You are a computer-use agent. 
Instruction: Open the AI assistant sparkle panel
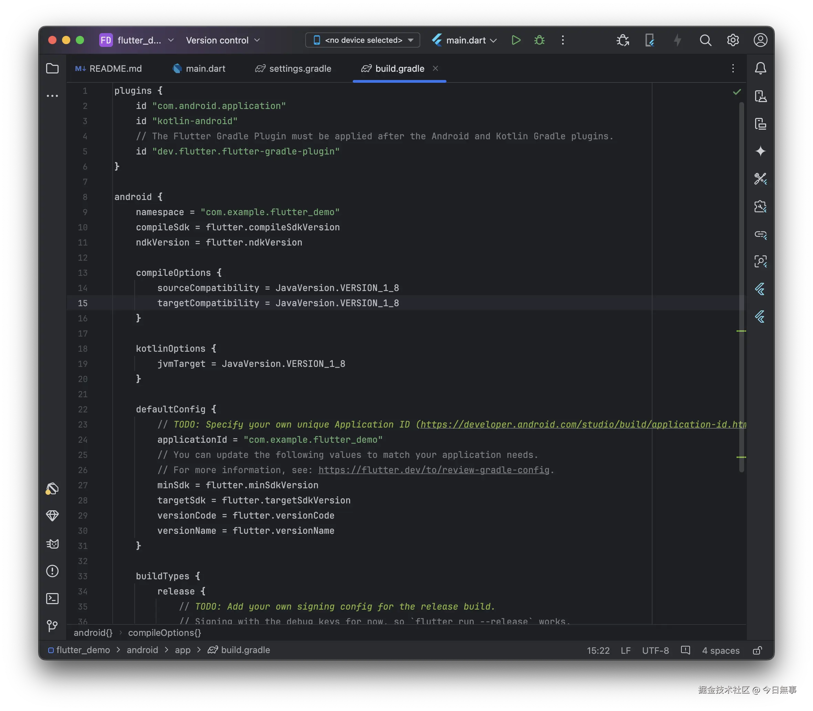pos(760,151)
